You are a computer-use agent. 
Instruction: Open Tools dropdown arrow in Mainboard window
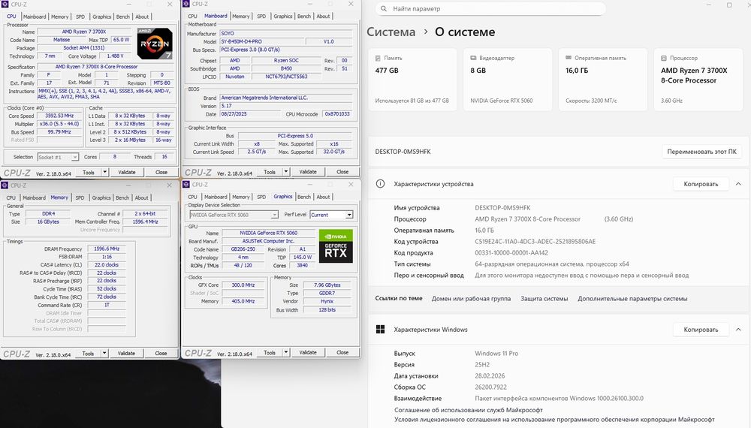pos(286,171)
